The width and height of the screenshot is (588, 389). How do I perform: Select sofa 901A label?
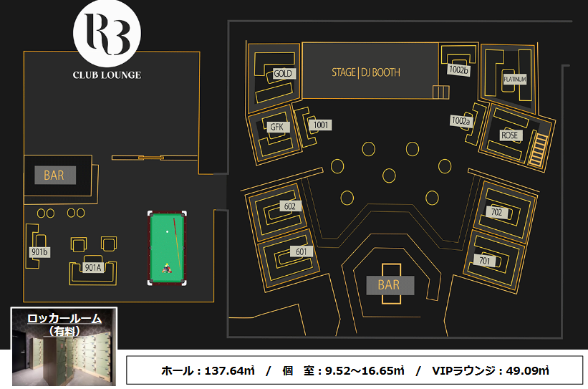point(92,267)
